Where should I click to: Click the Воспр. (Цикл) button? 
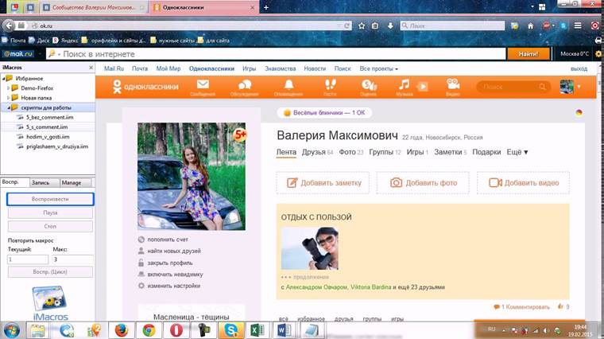point(50,271)
